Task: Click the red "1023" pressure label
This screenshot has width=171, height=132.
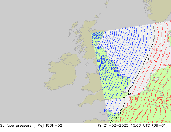Action: 166,106
